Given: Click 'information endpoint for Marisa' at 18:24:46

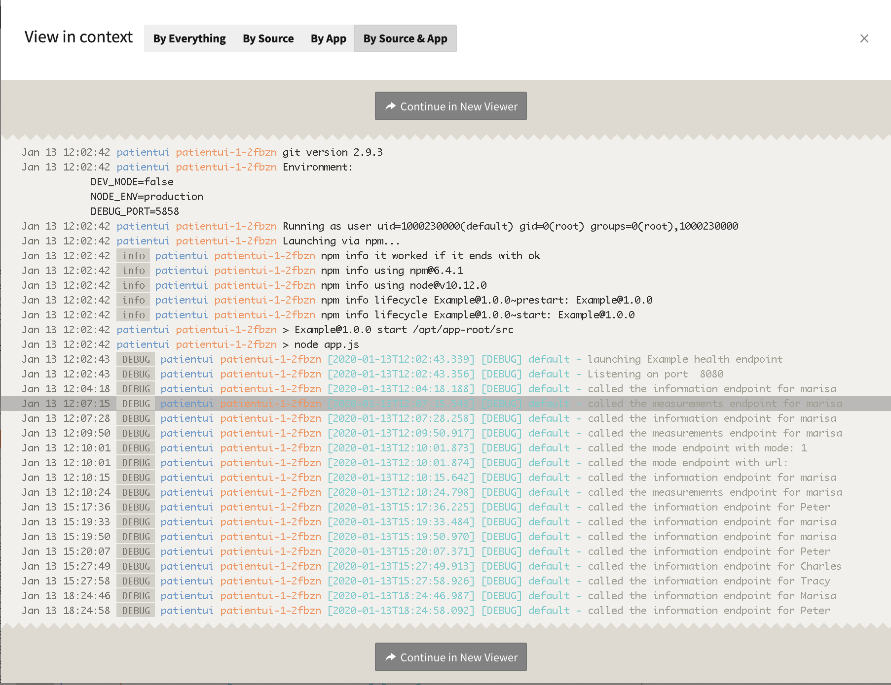Looking at the screenshot, I should pyautogui.click(x=711, y=596).
